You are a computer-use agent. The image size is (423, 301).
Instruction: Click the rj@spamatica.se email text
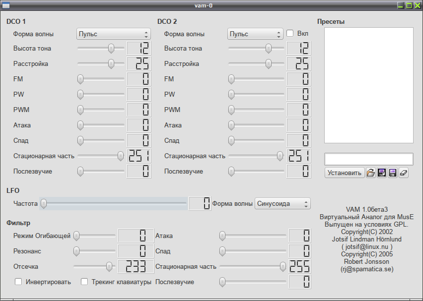point(367,269)
